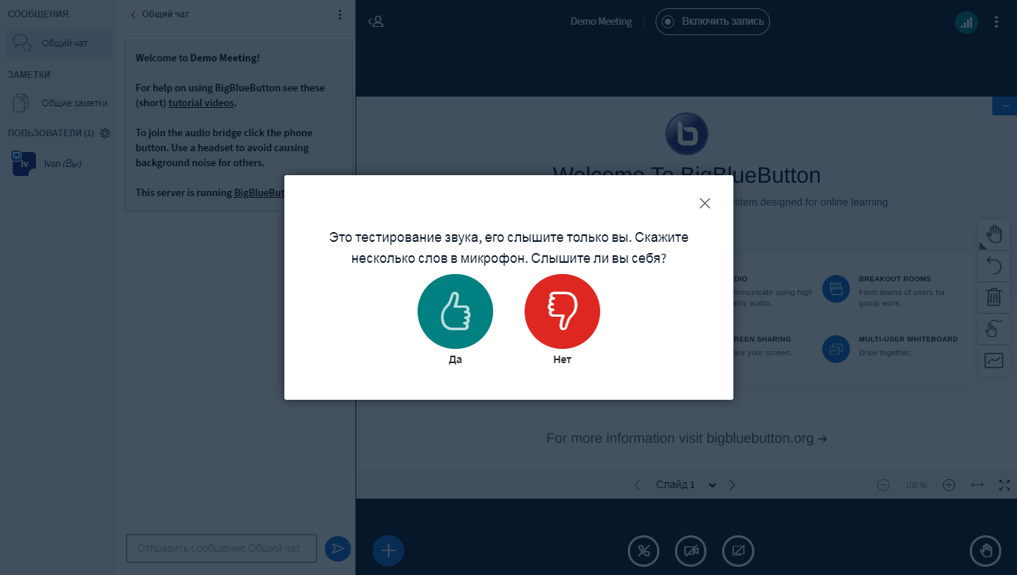Select user Ivan in the users list

[60, 163]
